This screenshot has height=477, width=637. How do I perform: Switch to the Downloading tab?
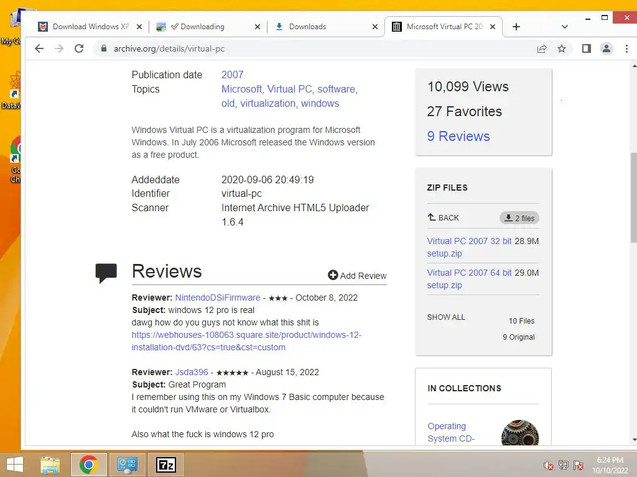pyautogui.click(x=208, y=27)
